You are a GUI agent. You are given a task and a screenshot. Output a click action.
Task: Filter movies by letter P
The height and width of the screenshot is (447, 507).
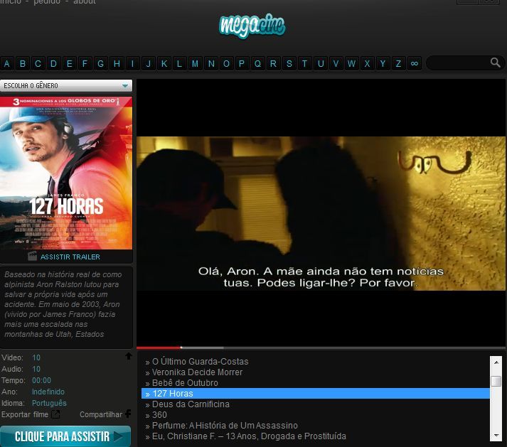point(242,63)
